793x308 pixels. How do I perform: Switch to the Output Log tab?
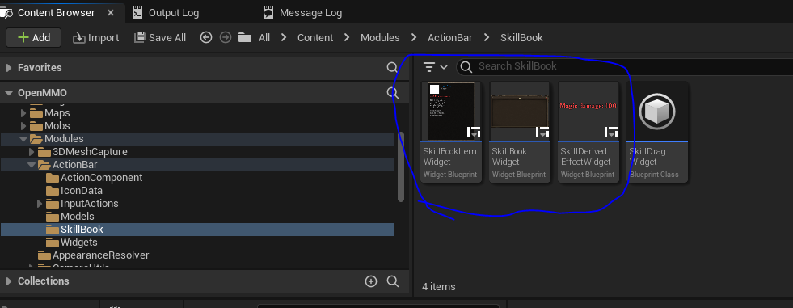tap(166, 13)
